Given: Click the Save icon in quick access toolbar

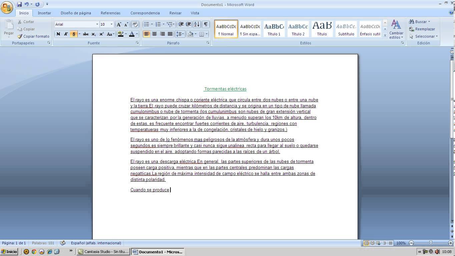Looking at the screenshot, I should 19,4.
